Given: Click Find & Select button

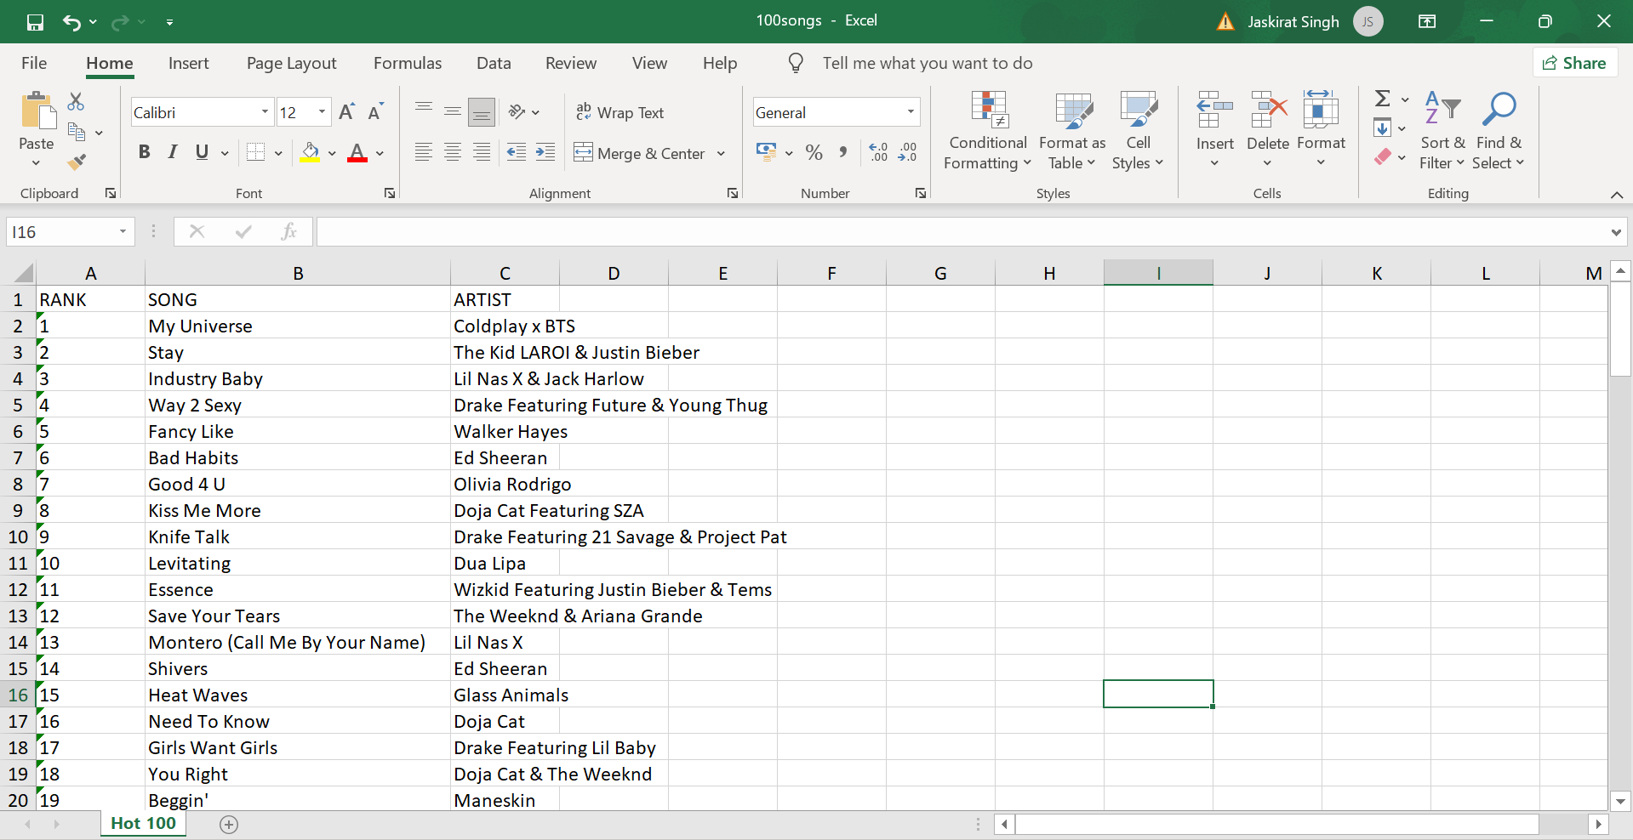Looking at the screenshot, I should pos(1499,130).
